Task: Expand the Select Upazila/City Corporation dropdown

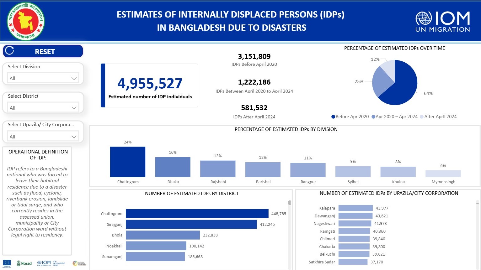Action: 43,136
